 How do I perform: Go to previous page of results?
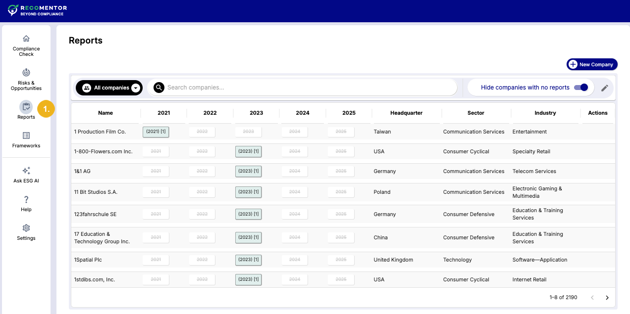[x=592, y=298]
